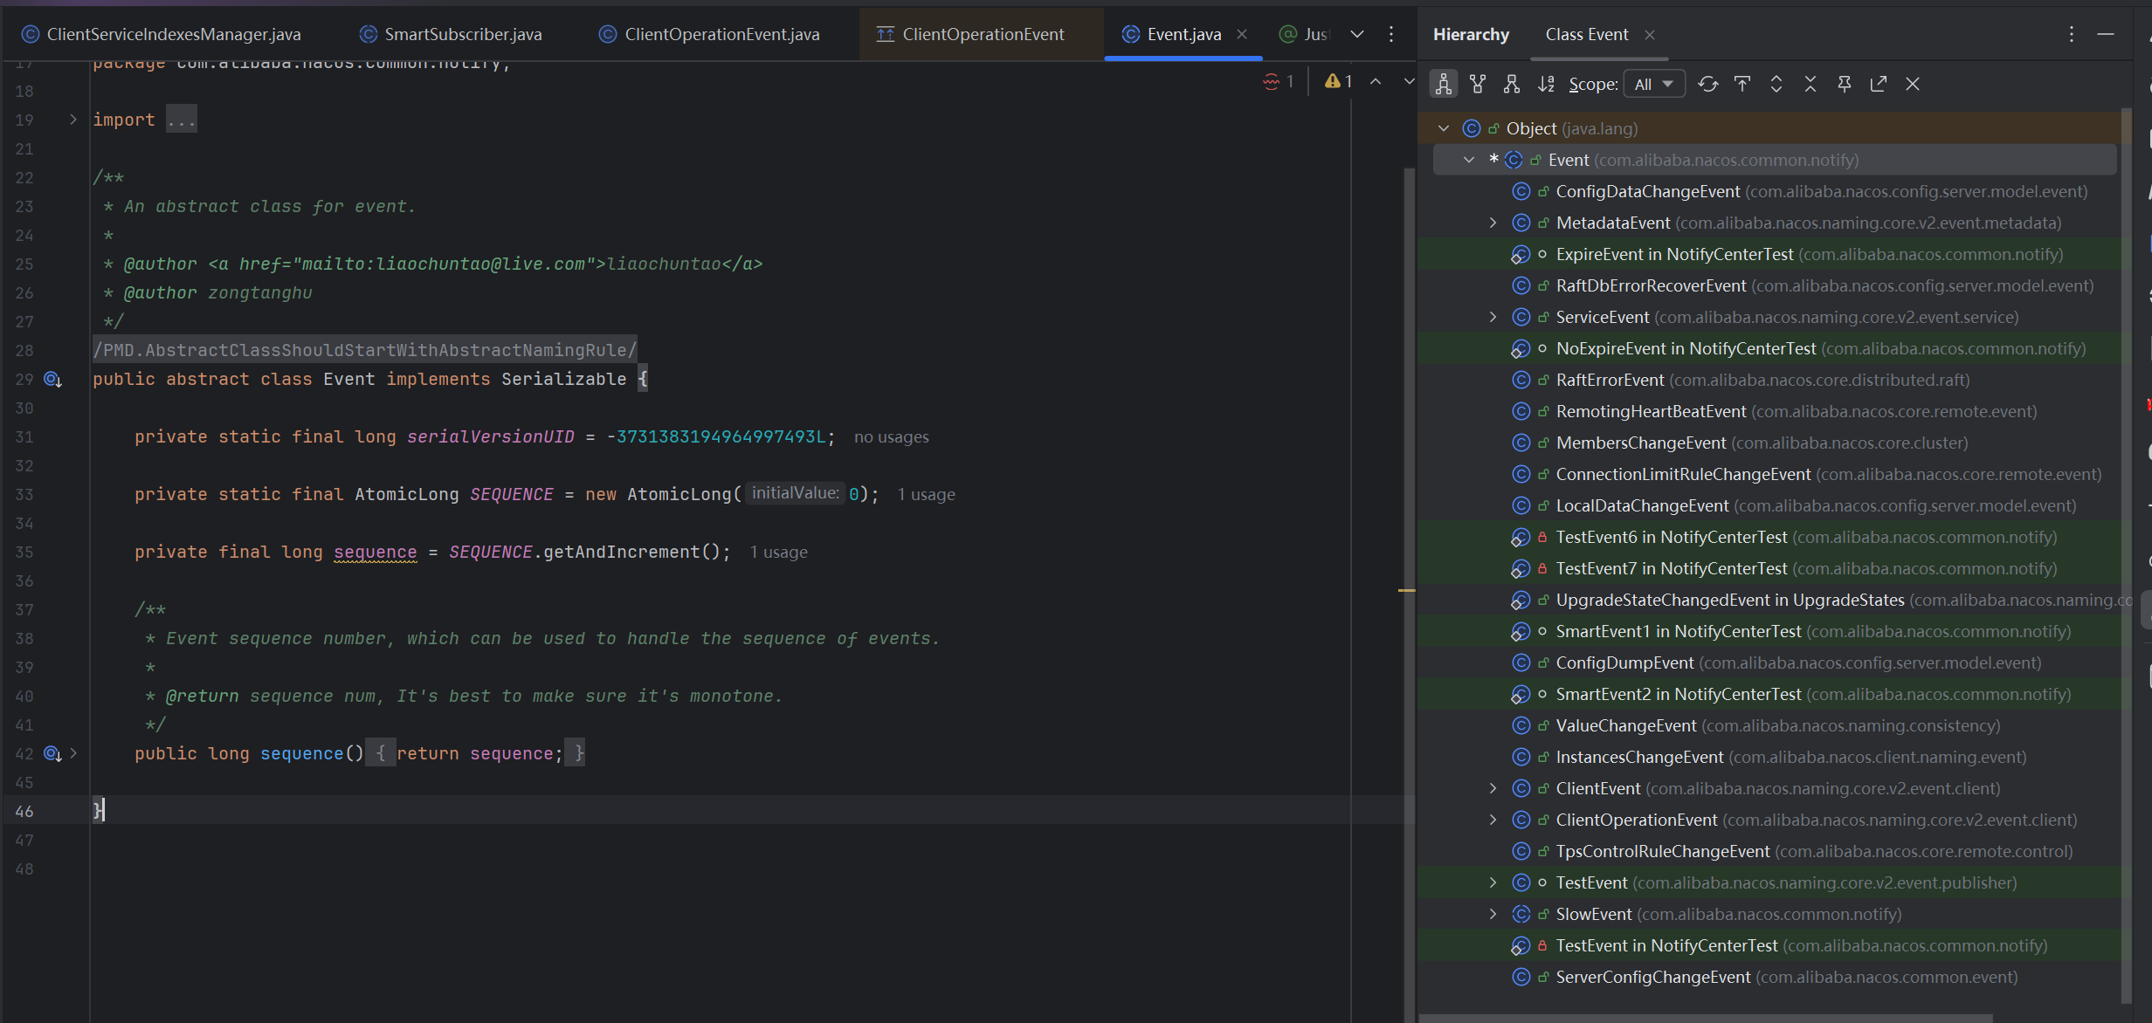
Task: Click the autoscroll to source icon
Action: coord(1742,84)
